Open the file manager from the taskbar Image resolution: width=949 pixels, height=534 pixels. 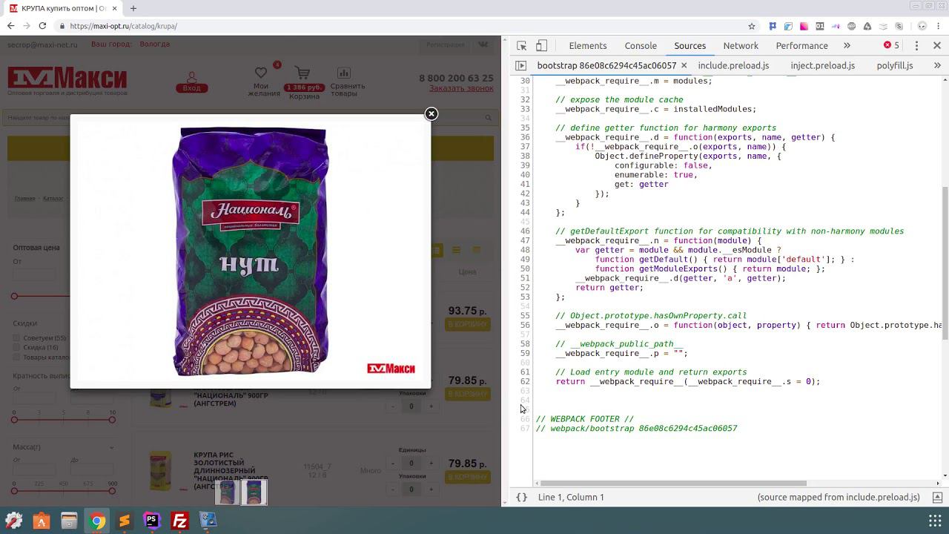point(69,521)
